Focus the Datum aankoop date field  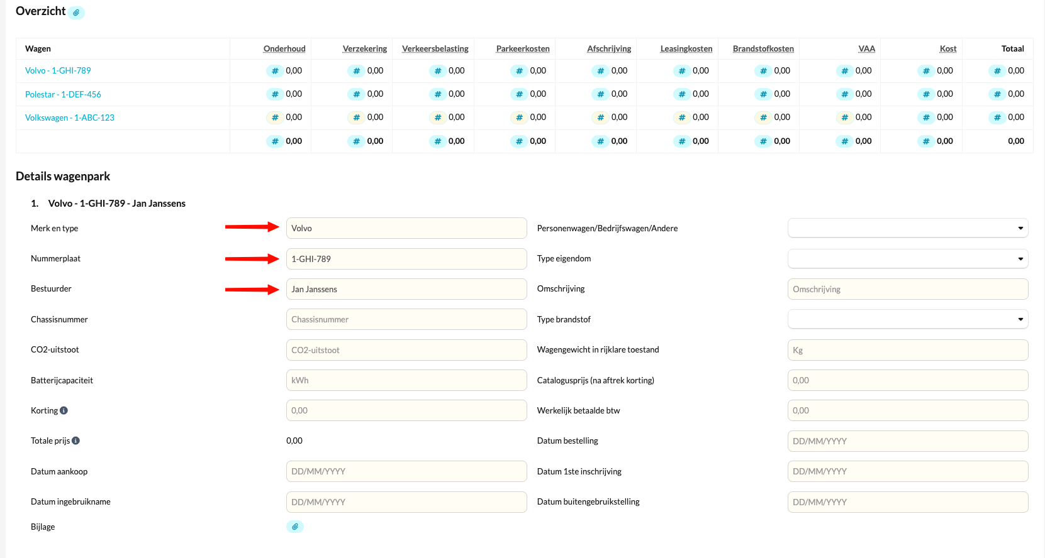pos(406,471)
